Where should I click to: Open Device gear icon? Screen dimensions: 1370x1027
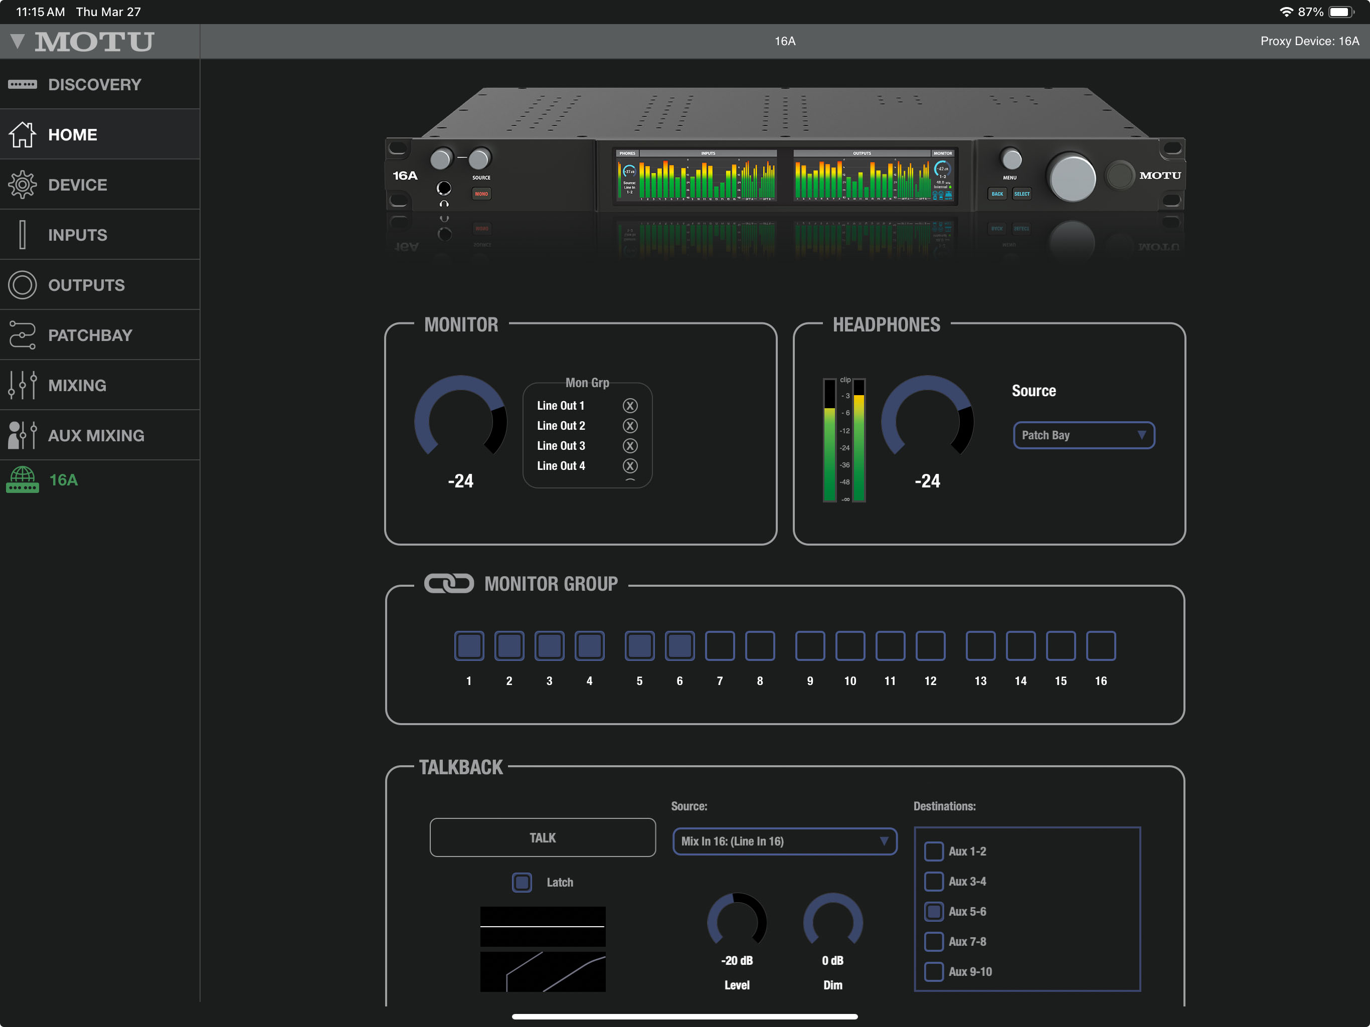tap(22, 185)
